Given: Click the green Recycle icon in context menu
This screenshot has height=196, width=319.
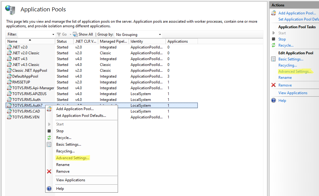Looking at the screenshot, I should [49, 138].
